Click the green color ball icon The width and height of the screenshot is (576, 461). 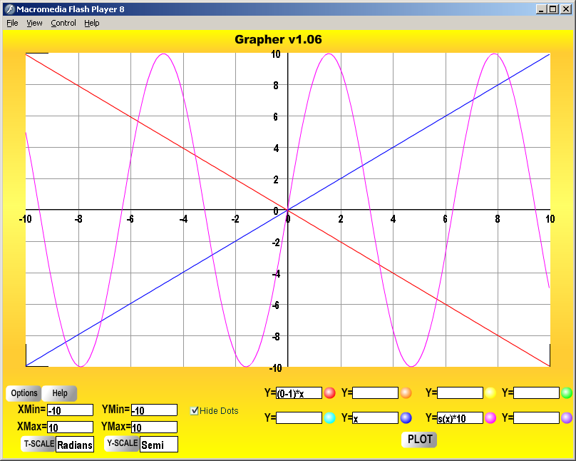(x=567, y=392)
